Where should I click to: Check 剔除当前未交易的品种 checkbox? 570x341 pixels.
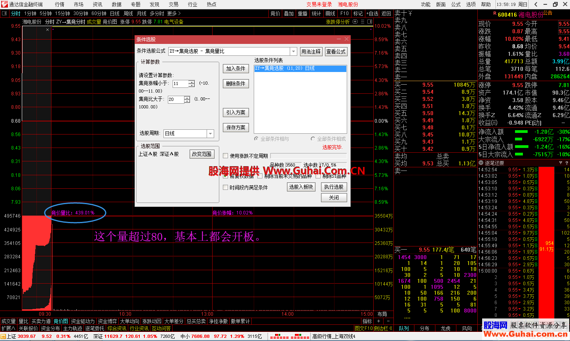pyautogui.click(x=260, y=176)
